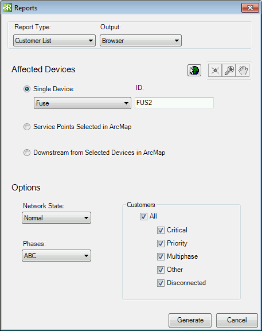Image resolution: width=262 pixels, height=331 pixels.
Task: Toggle the Disconnected customers checkbox
Action: tap(161, 283)
